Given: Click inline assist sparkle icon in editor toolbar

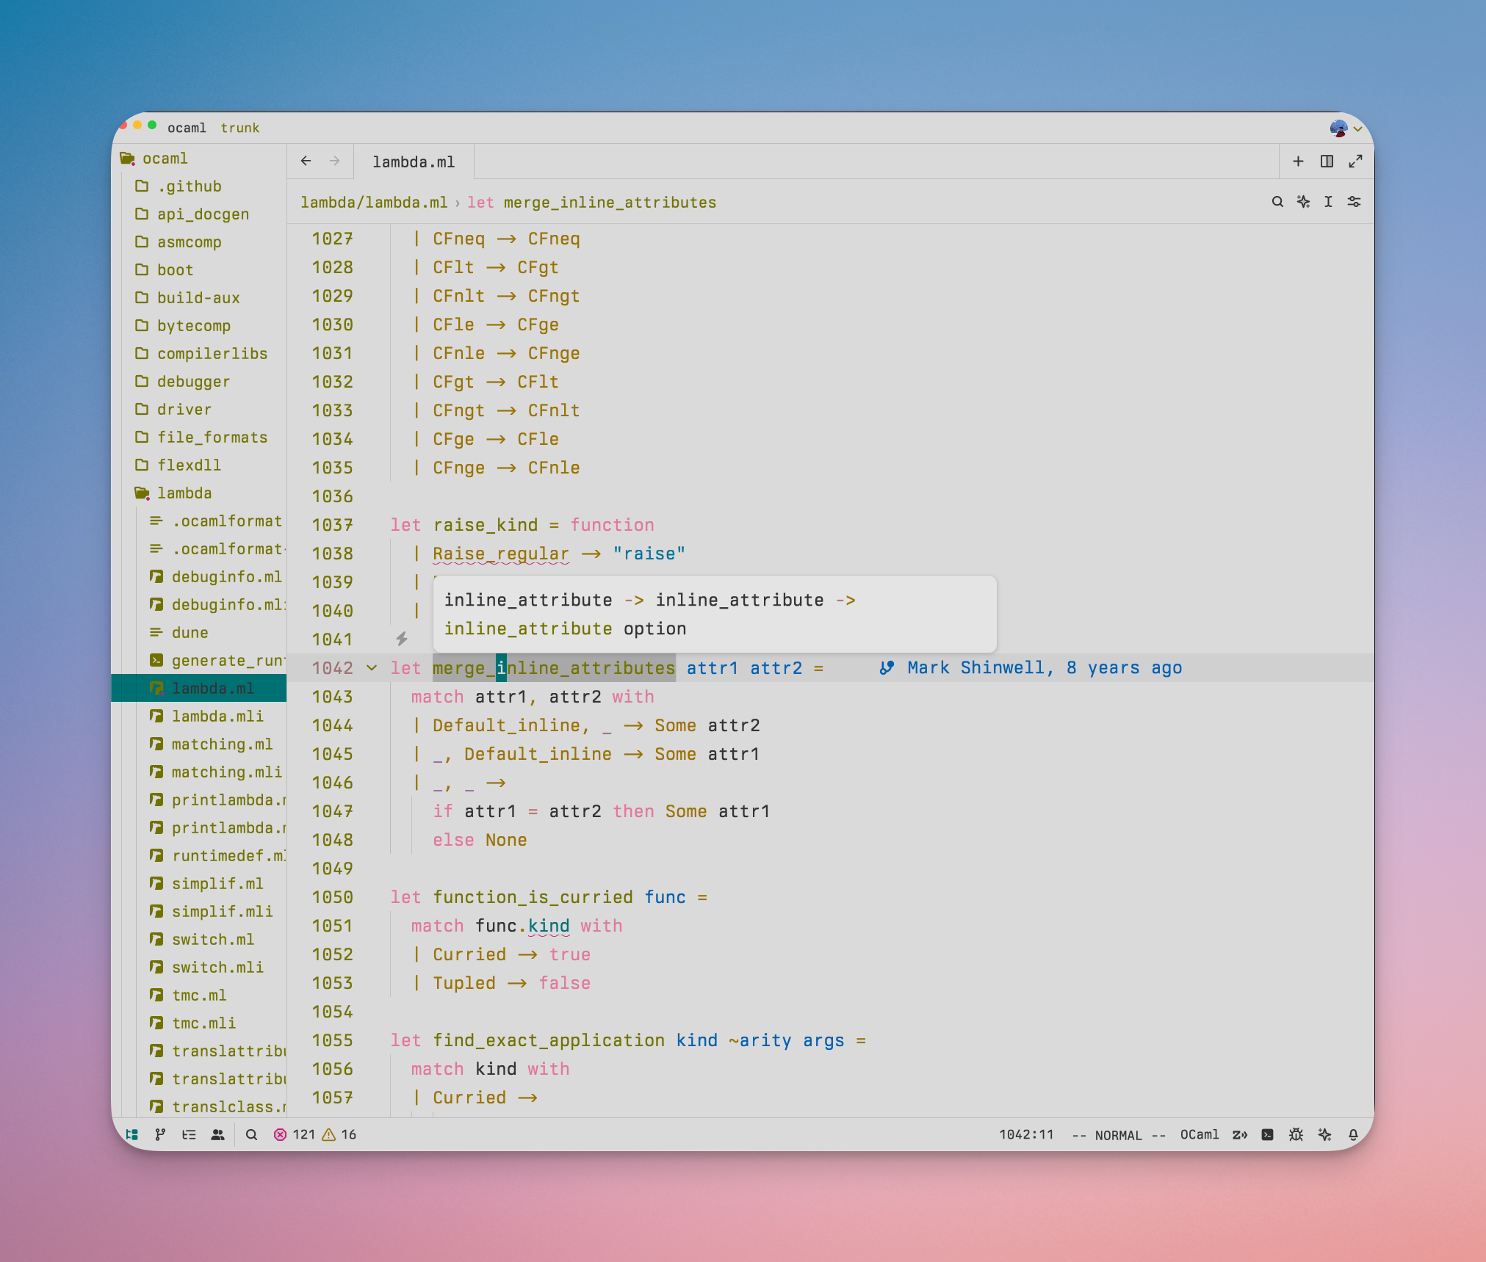Looking at the screenshot, I should coord(1303,202).
